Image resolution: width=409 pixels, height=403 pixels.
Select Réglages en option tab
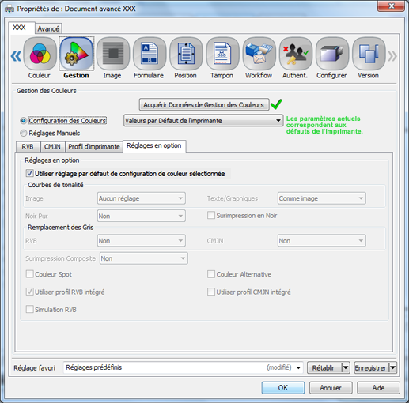click(x=154, y=145)
